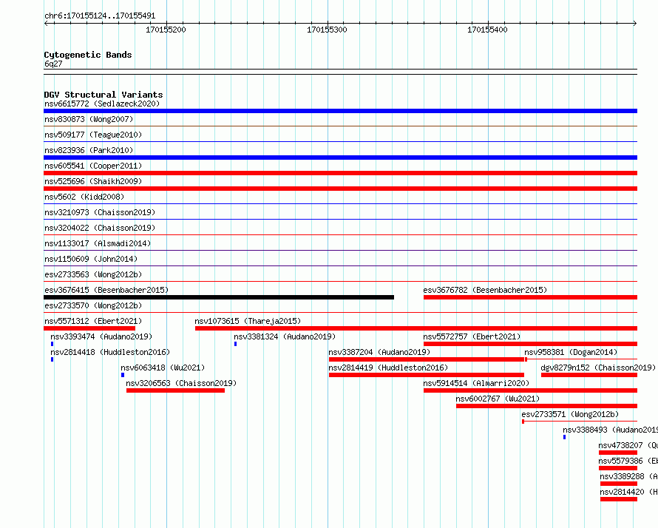This screenshot has width=658, height=528.
Task: Click the nsv2814418 (Huddleston2016) blue marker
Action: (52, 359)
